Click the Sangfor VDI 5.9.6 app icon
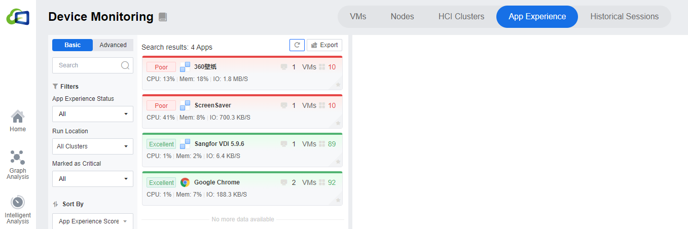 coord(185,144)
